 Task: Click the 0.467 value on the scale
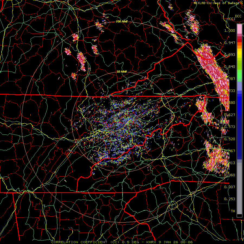pyautogui.click(x=230, y=151)
